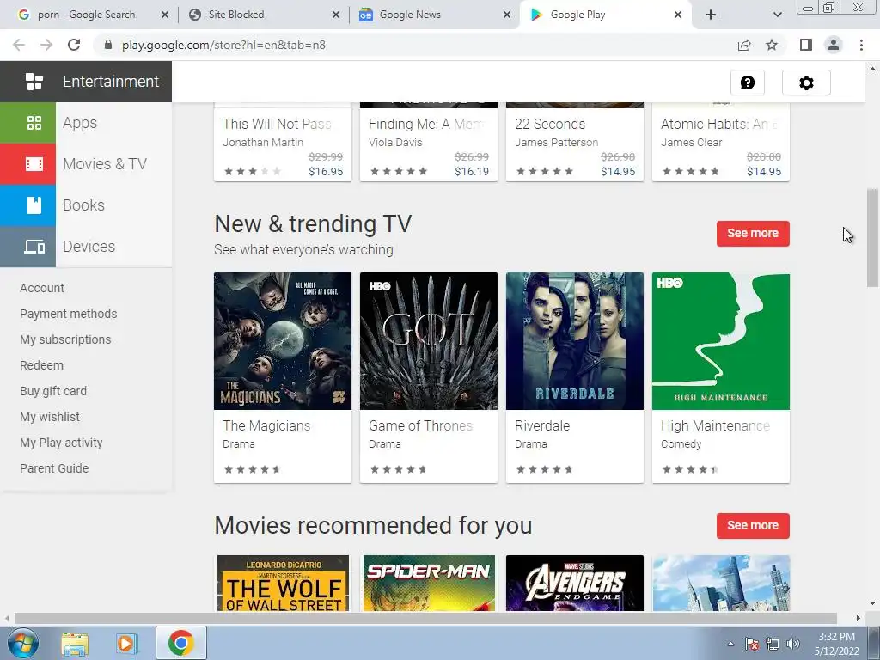Open a new tab
This screenshot has height=660, width=880.
(711, 15)
